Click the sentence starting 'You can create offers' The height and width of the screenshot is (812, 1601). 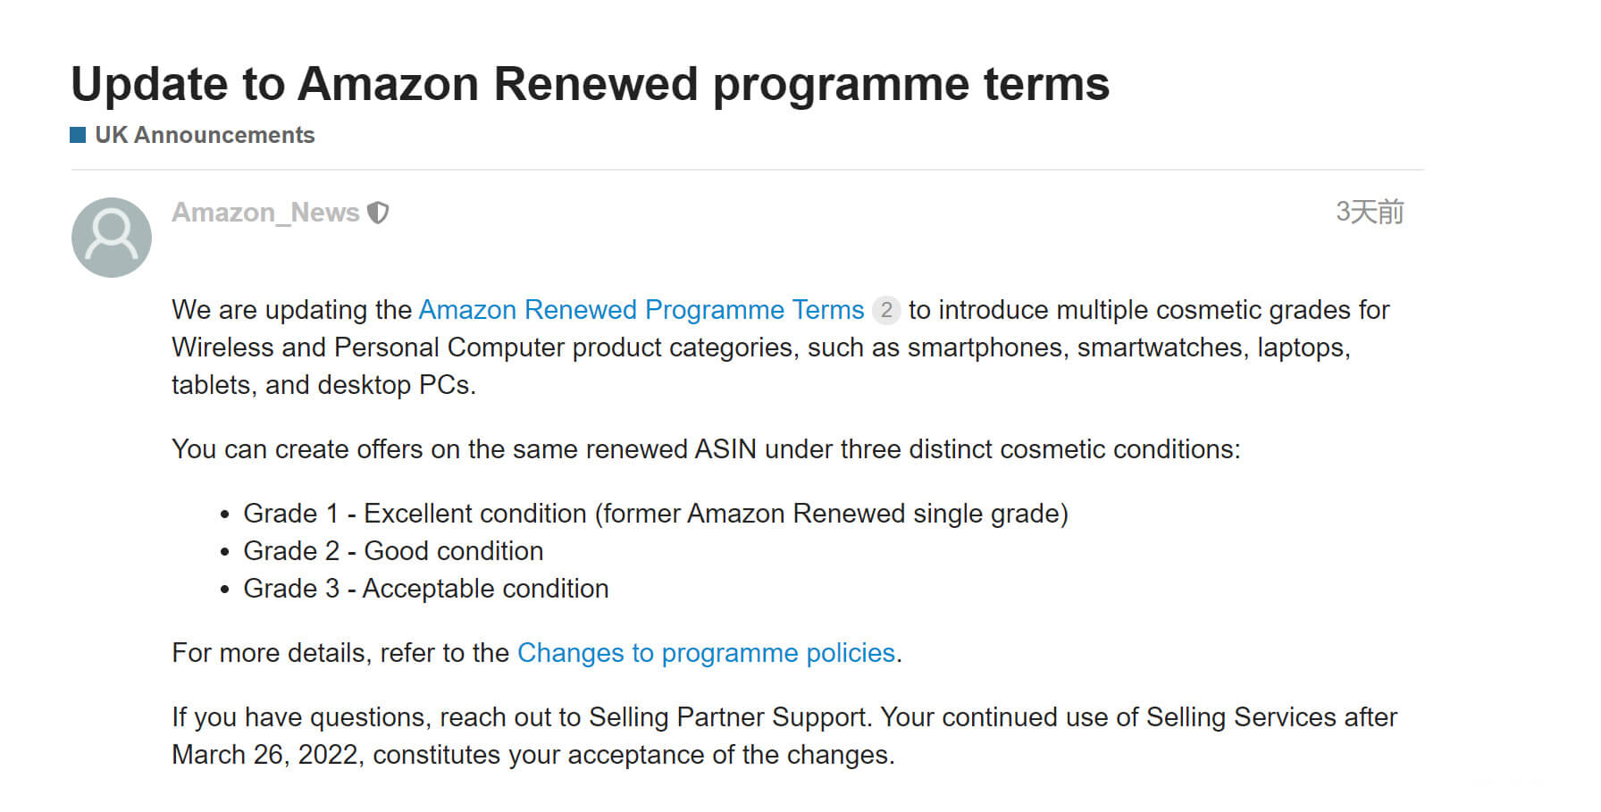click(705, 449)
